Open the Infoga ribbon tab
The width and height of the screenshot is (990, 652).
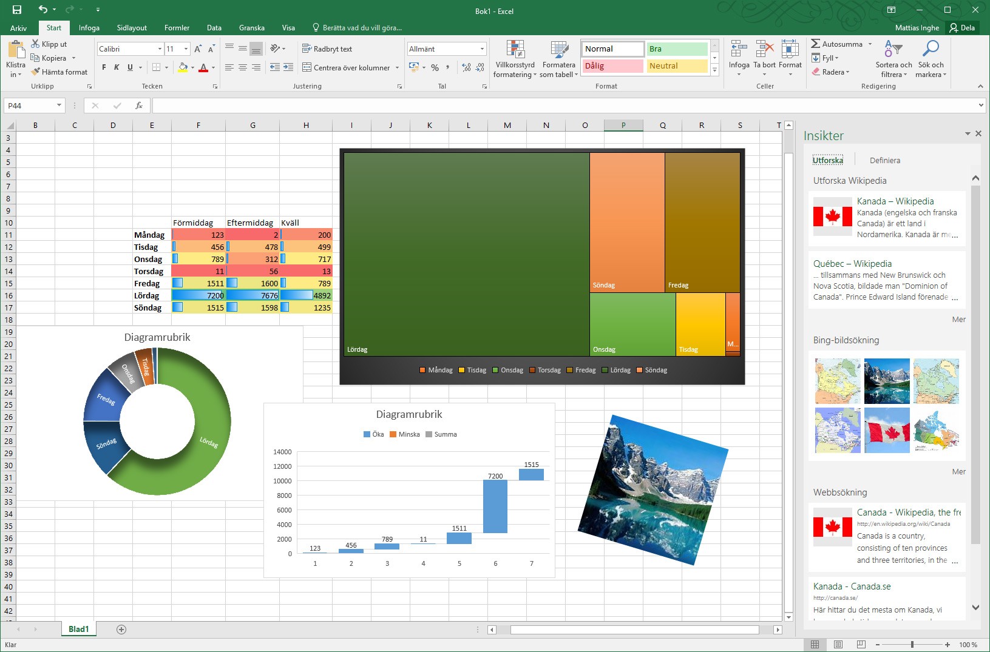tap(89, 27)
